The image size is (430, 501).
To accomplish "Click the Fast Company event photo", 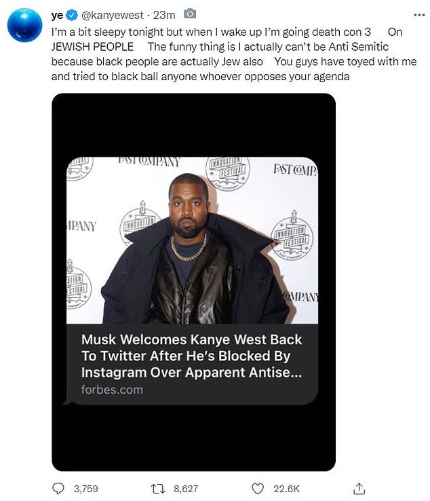I will point(192,240).
